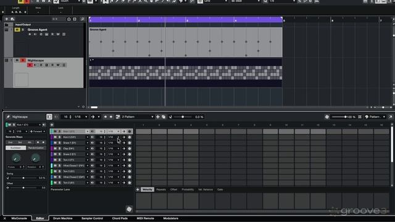Open track search magnifier in track list
395x222 pixels.
coord(82,19)
